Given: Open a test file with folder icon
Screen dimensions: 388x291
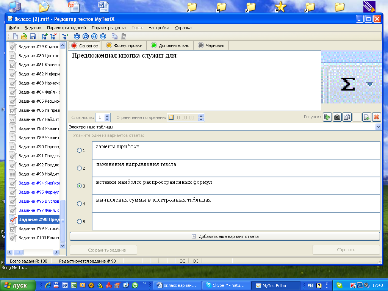Looking at the screenshot, I should pos(24,37).
